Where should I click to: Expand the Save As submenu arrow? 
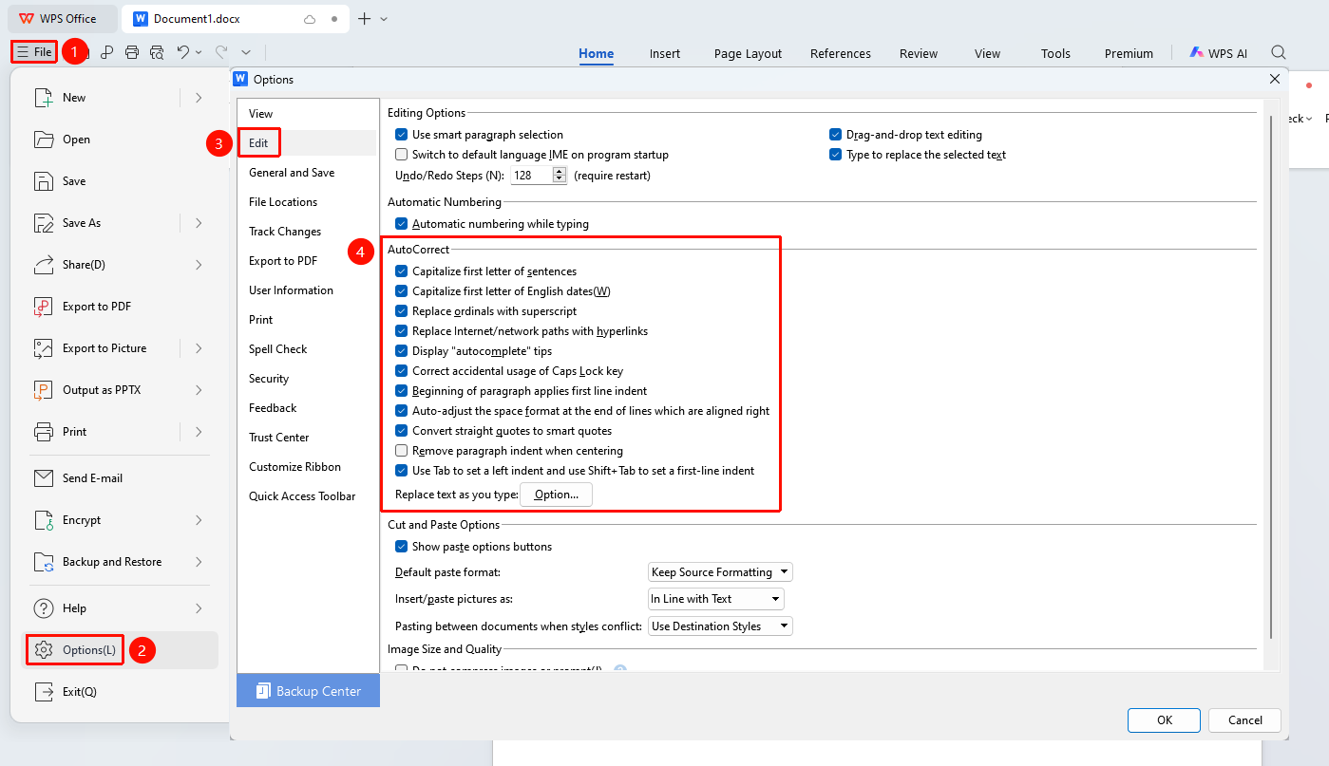click(x=199, y=223)
